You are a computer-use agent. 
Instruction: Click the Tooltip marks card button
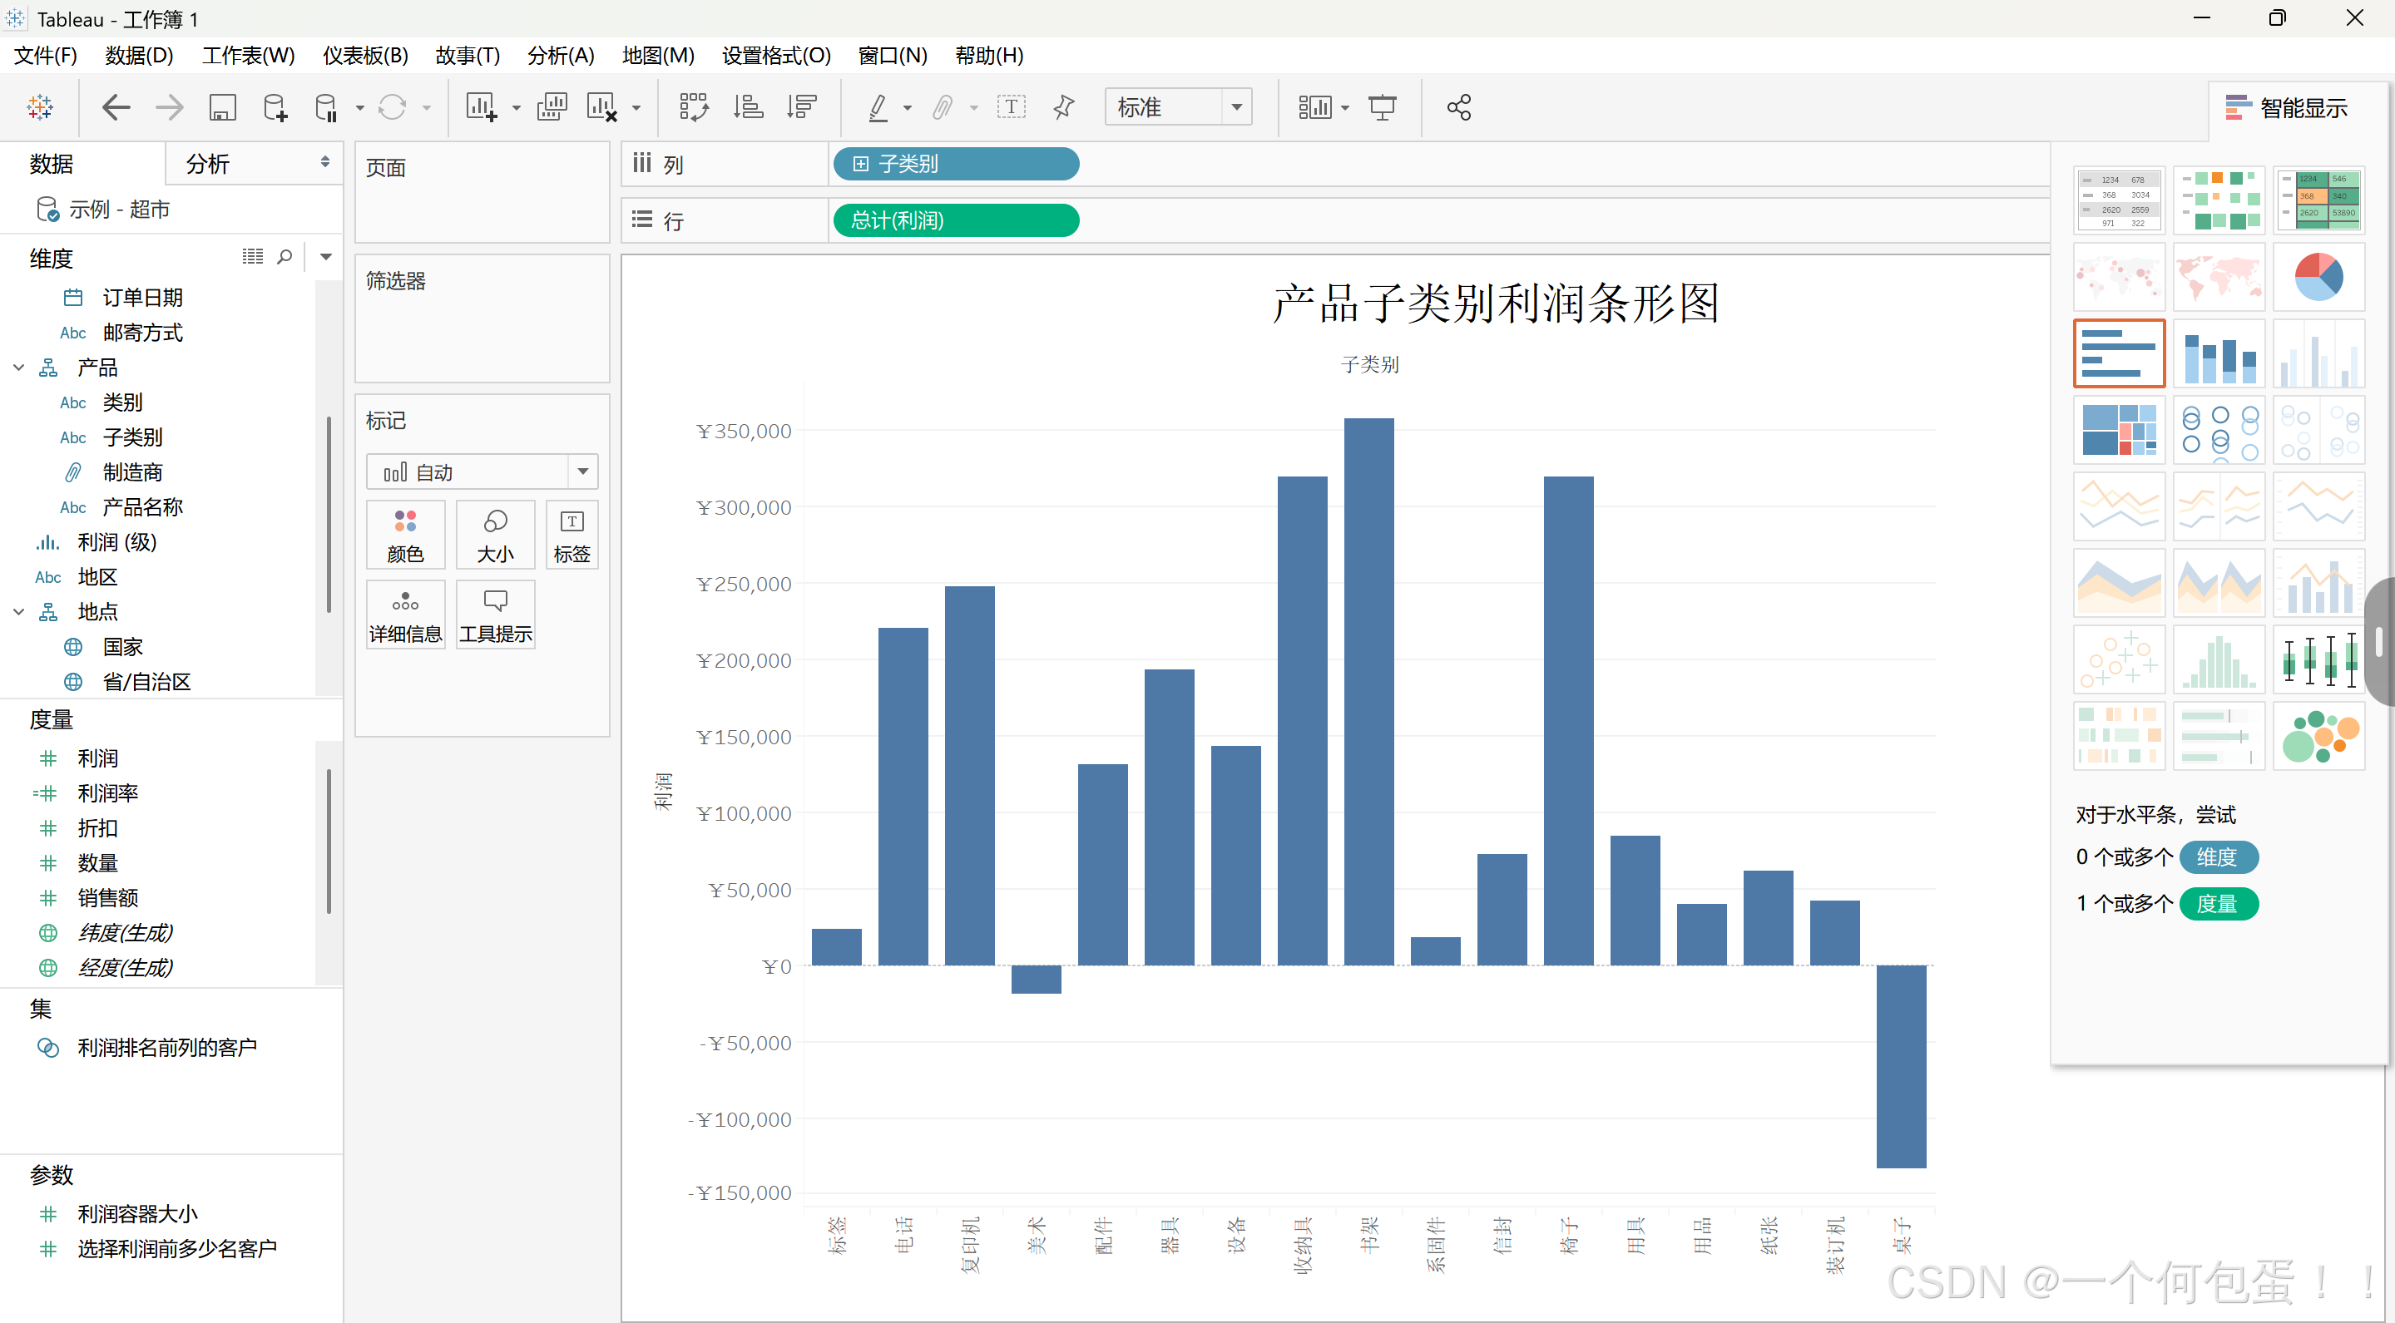(x=496, y=615)
